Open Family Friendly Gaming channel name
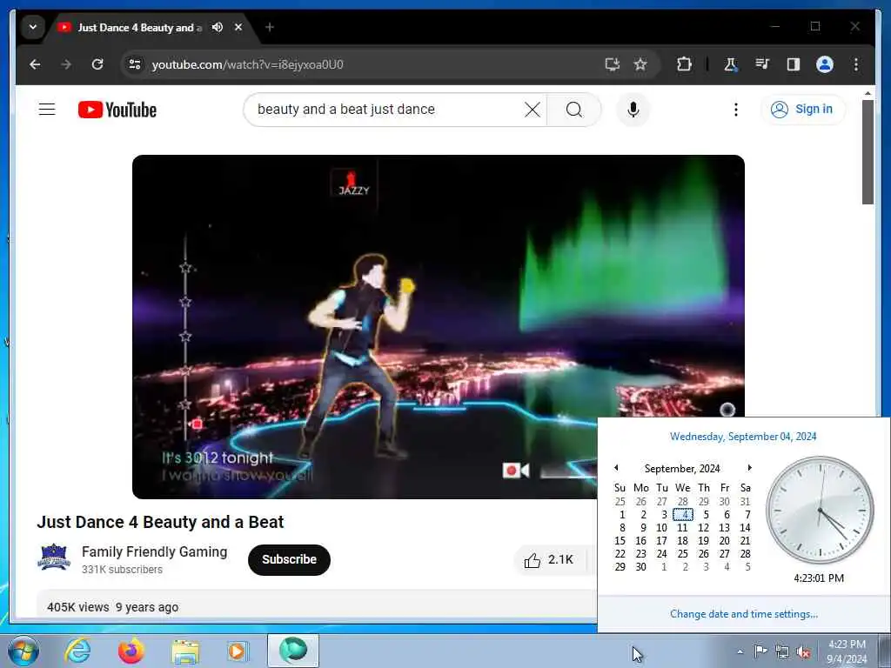This screenshot has height=668, width=891. [154, 551]
